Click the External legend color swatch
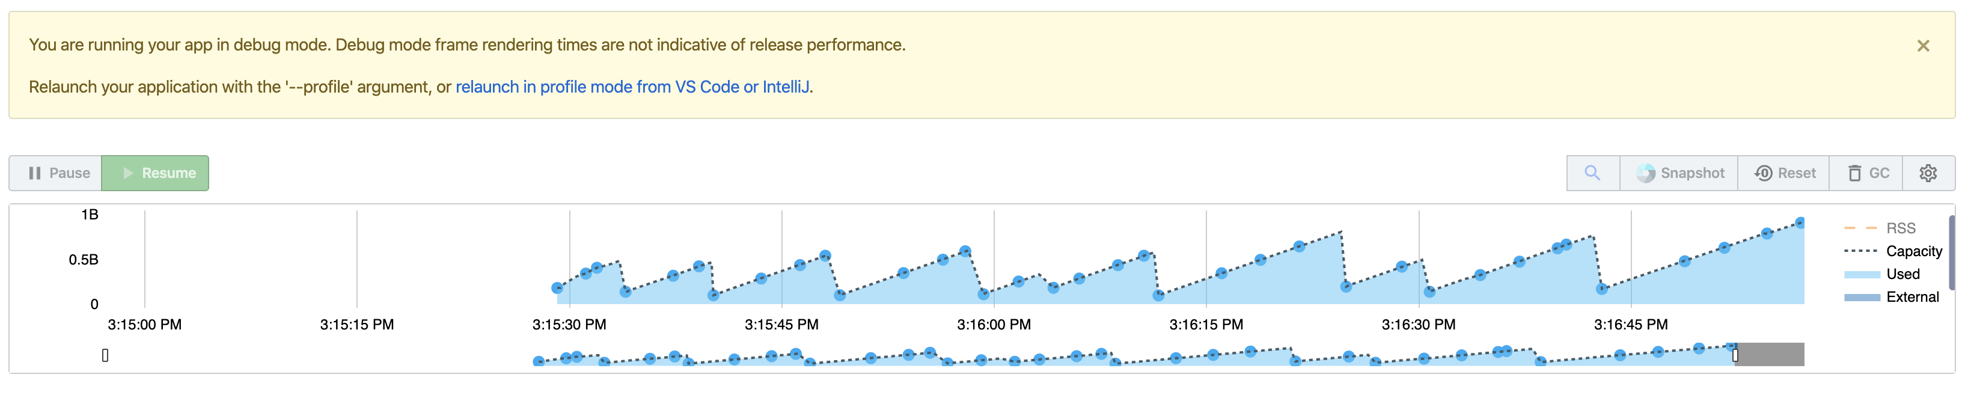The height and width of the screenshot is (398, 1974). pos(1862,298)
